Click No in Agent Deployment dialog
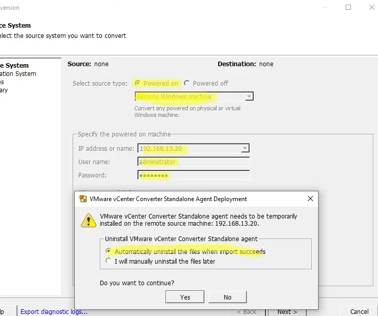The width and height of the screenshot is (378, 316). point(227,297)
